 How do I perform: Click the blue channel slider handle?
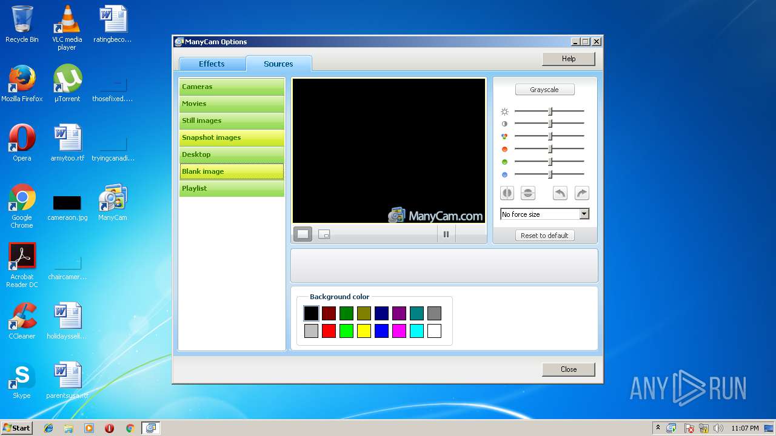click(x=550, y=174)
